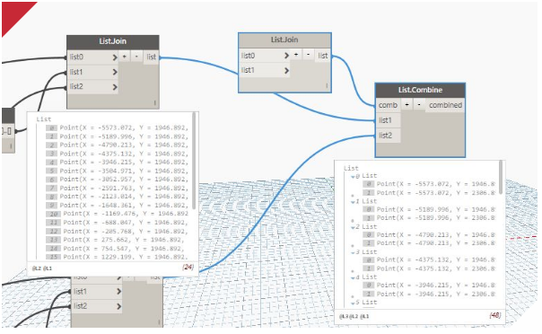The height and width of the screenshot is (334, 542).
Task: Select the row 'Point(X = 1229.199' at index 15
Action: click(x=118, y=257)
